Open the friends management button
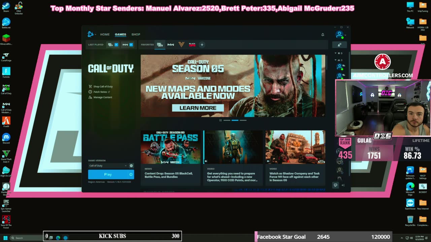431x242 pixels. 339,44
